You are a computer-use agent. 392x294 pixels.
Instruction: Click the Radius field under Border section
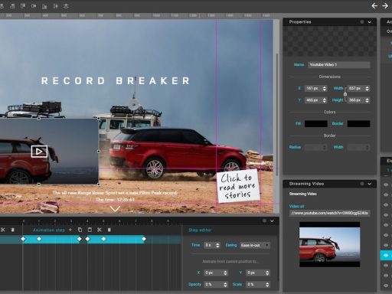(316, 148)
